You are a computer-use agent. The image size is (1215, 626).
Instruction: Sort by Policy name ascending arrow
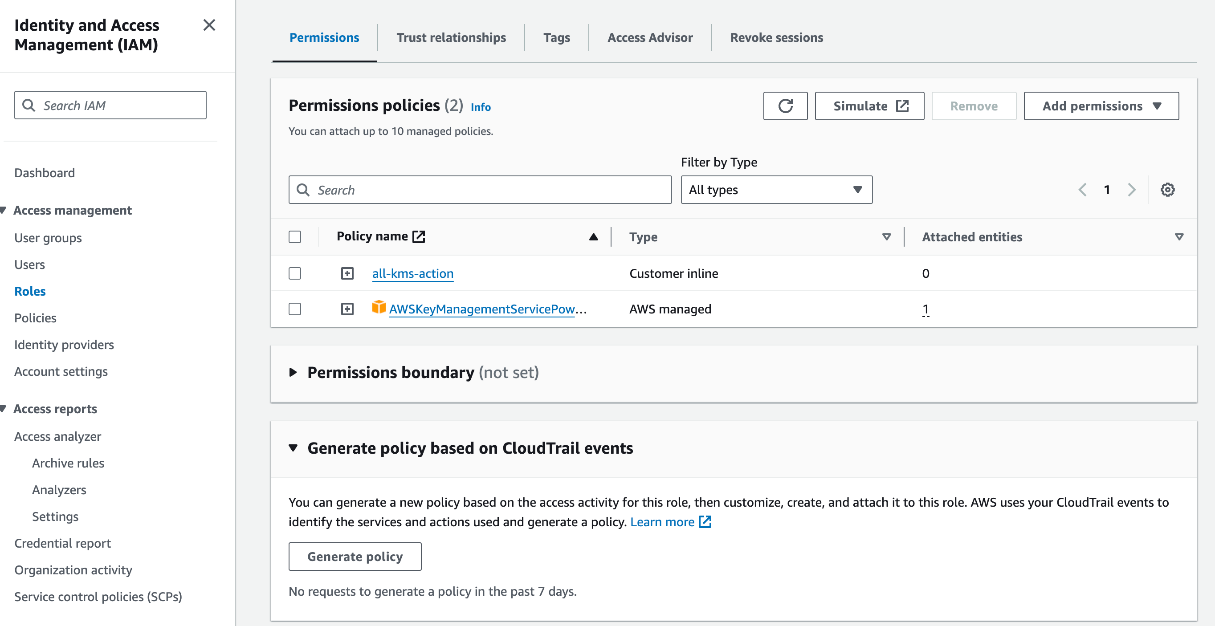593,236
